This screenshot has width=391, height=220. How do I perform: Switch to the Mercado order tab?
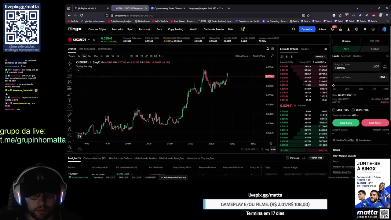[x=346, y=56]
